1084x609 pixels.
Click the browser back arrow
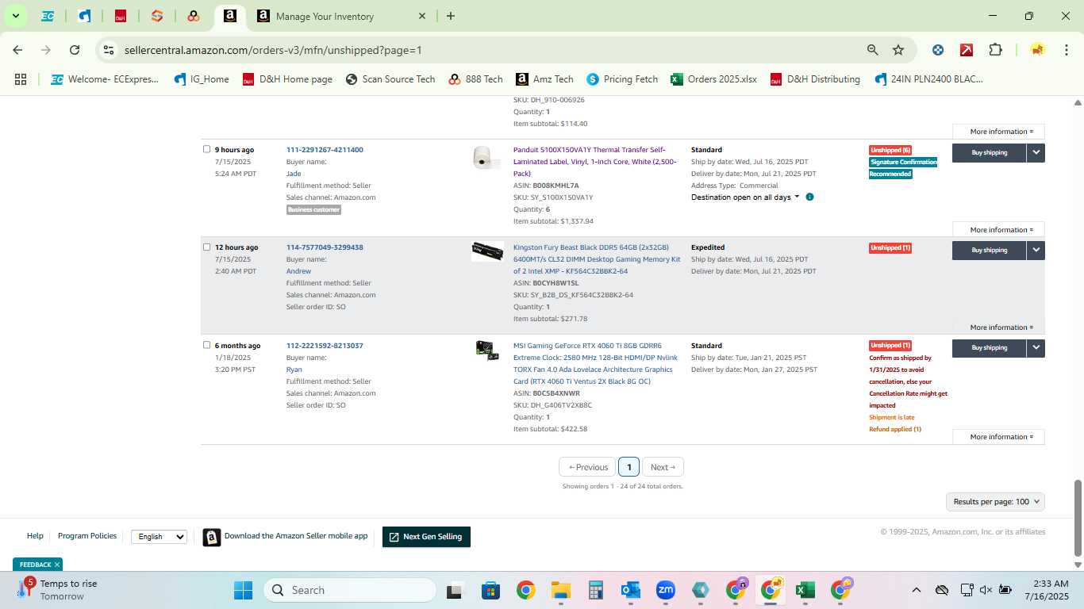(x=17, y=50)
